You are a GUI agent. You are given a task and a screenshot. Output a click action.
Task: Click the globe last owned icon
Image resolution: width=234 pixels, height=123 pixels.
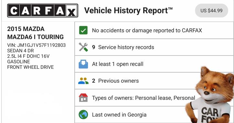tap(83, 115)
